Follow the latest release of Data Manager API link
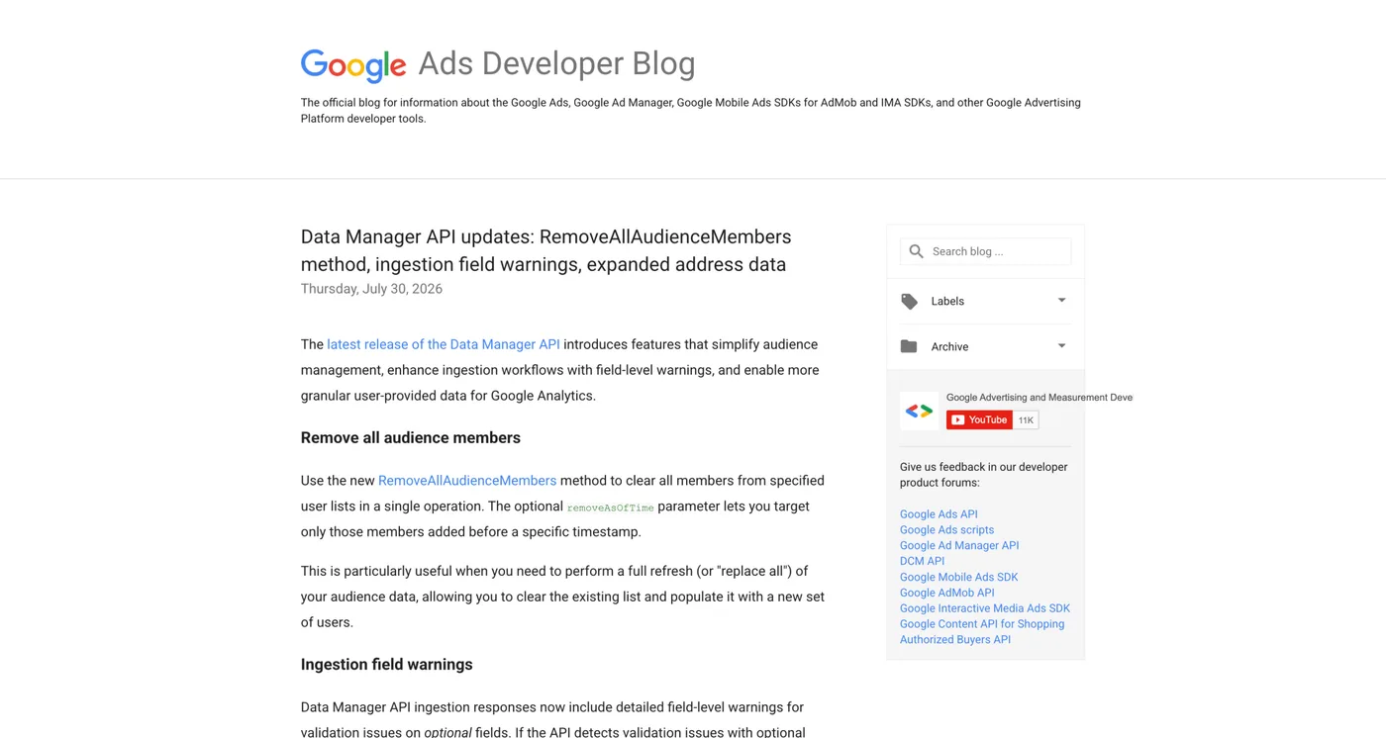 [444, 344]
